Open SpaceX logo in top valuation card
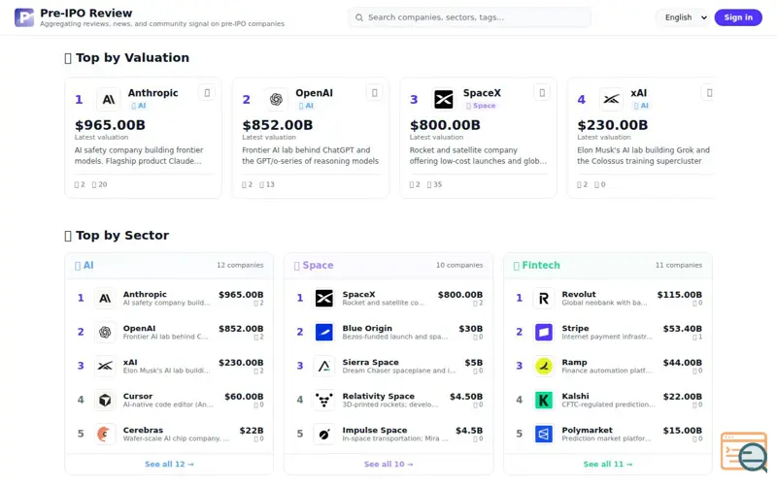 [444, 100]
